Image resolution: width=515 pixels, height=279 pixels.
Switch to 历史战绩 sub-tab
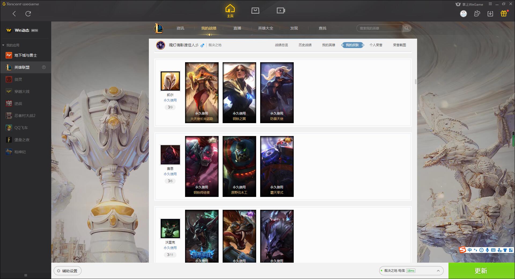(x=305, y=45)
